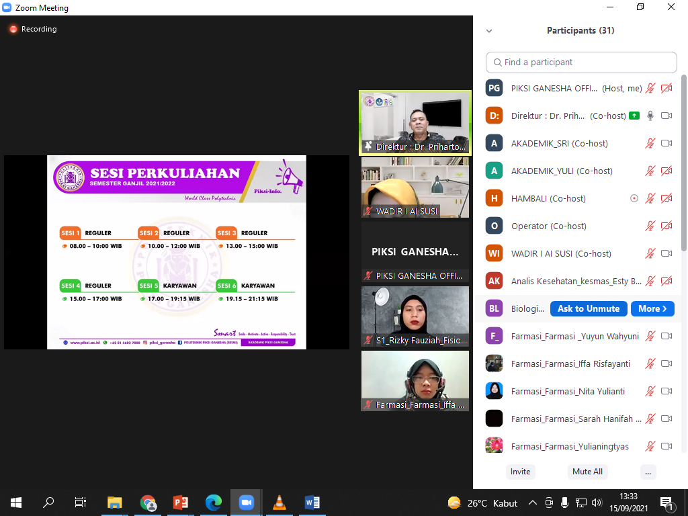Click the muted mic icon for Analis Kesehatan_kesmas_Esty

650,281
